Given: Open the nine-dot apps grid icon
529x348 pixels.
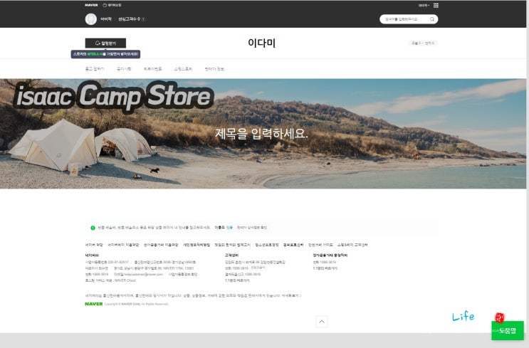Looking at the screenshot, I should coord(436,5).
